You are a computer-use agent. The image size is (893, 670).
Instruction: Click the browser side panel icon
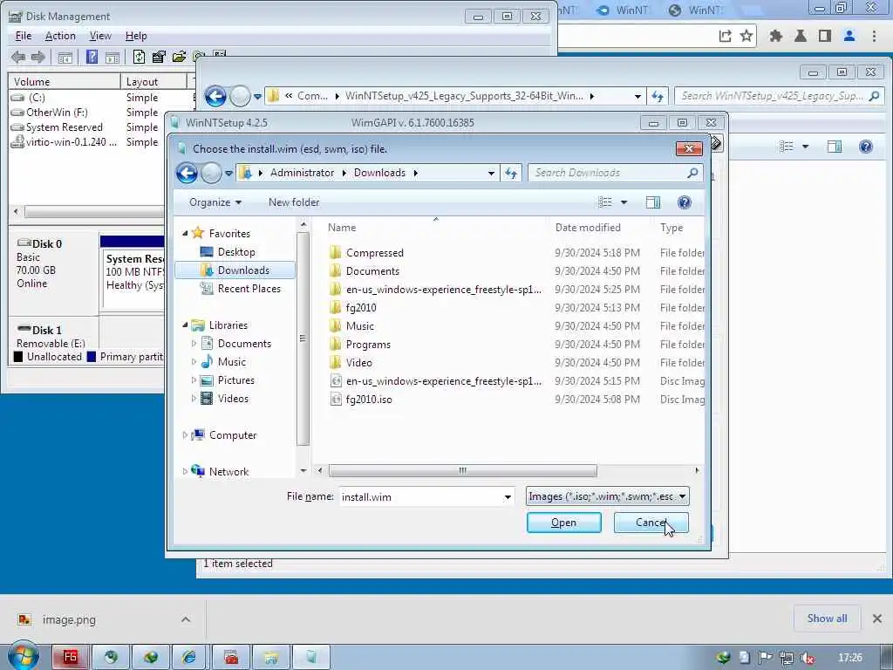pos(825,36)
